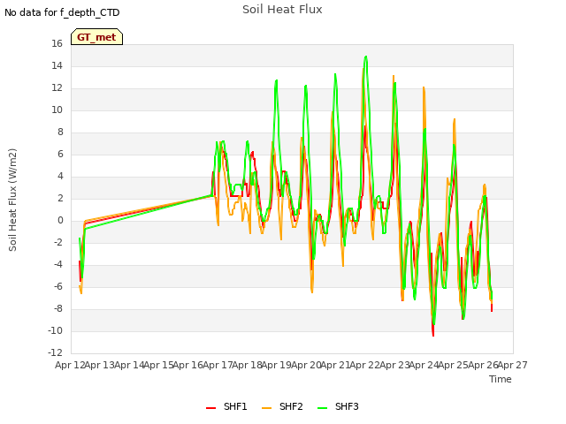The image size is (566, 424).
Task: Click the Apr 21 x-axis label
Action: (335, 365)
